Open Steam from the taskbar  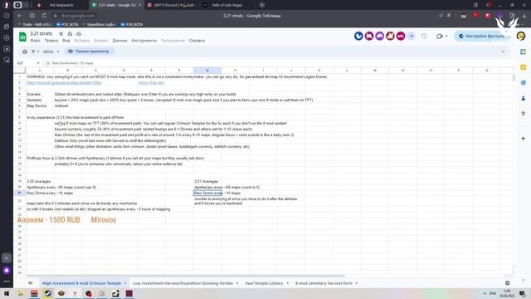[48, 293]
